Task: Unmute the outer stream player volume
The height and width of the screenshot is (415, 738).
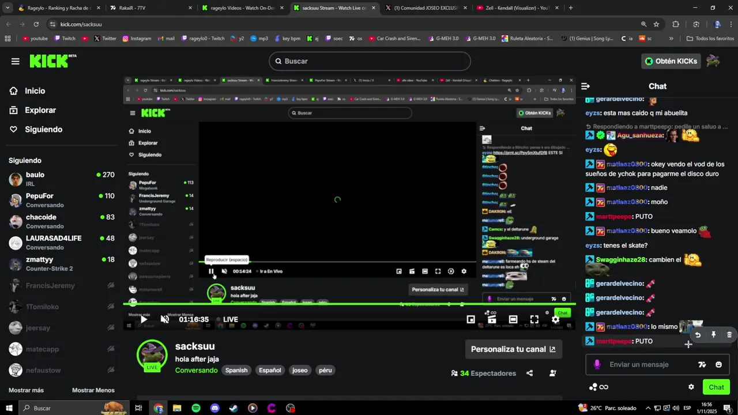Action: point(165,319)
